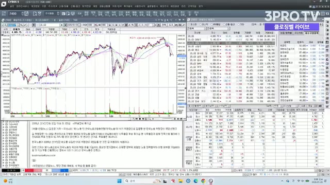Expand the 이데일리 news folder

tap(4, 138)
